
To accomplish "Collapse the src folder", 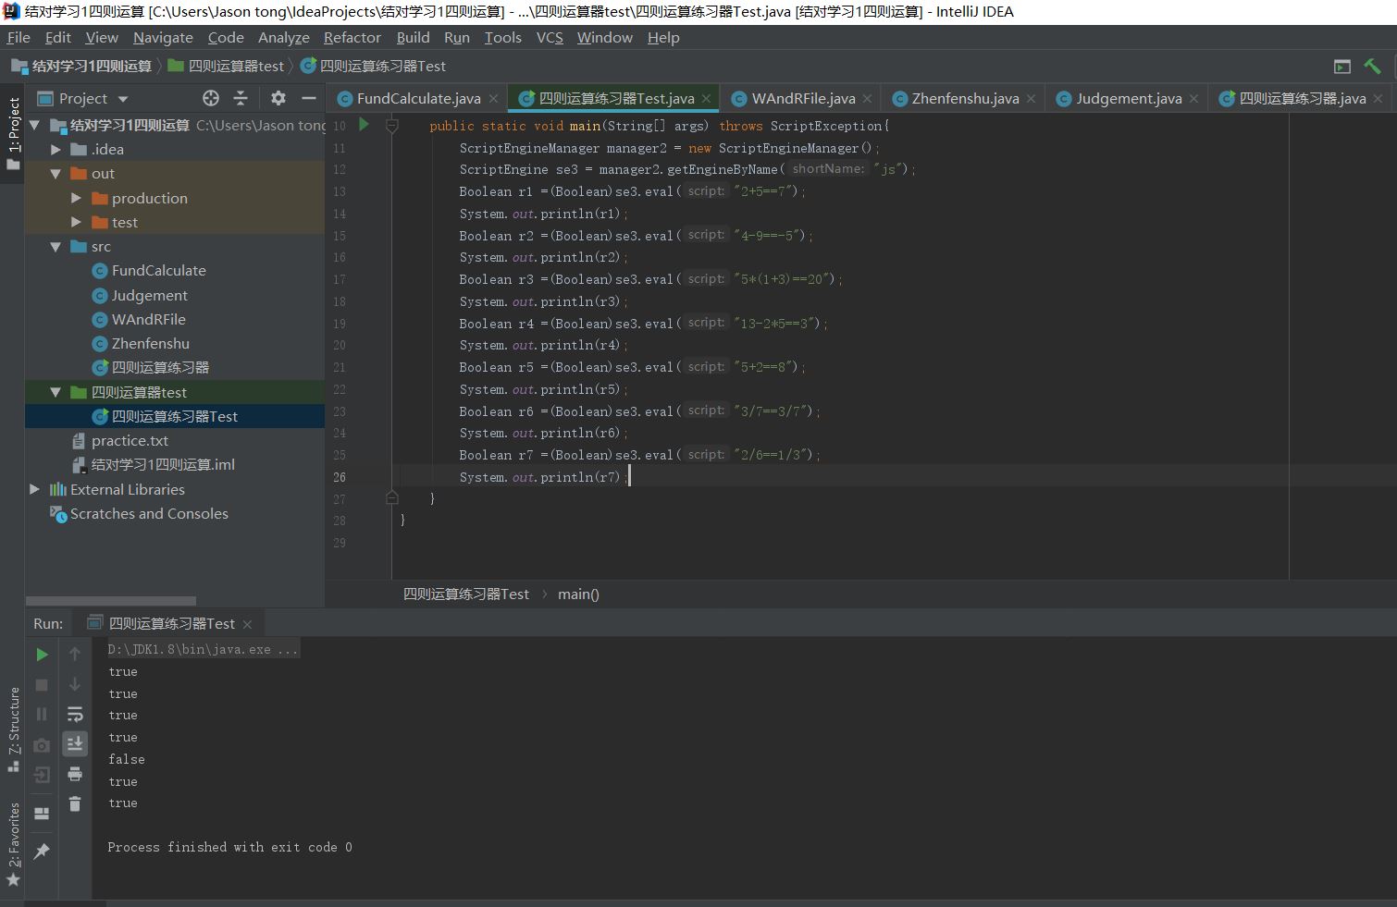I will coord(56,247).
